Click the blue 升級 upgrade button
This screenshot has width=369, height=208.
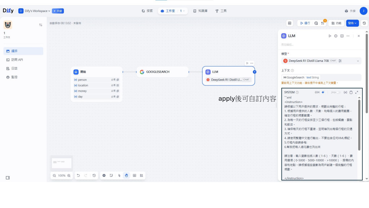[58, 11]
